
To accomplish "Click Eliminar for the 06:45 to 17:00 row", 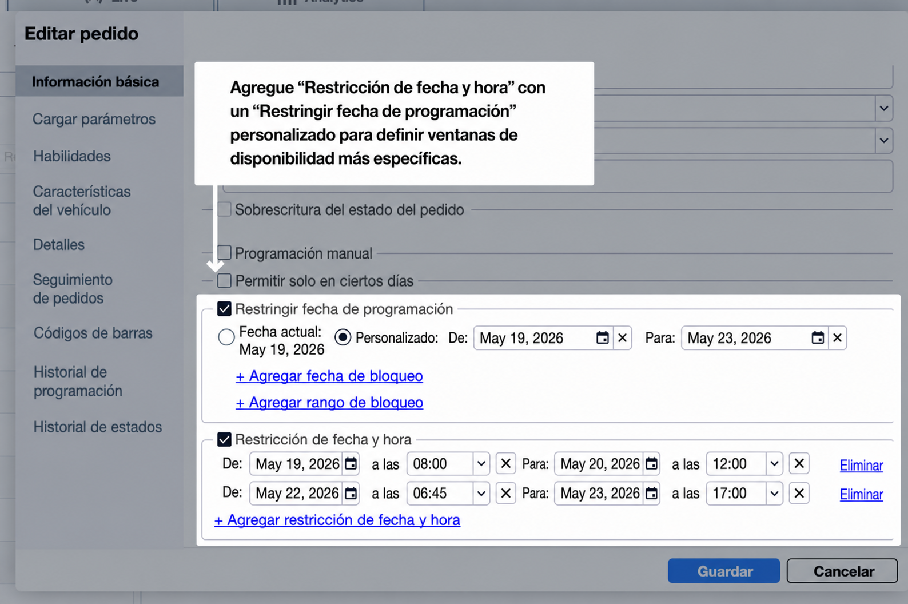I will click(861, 494).
